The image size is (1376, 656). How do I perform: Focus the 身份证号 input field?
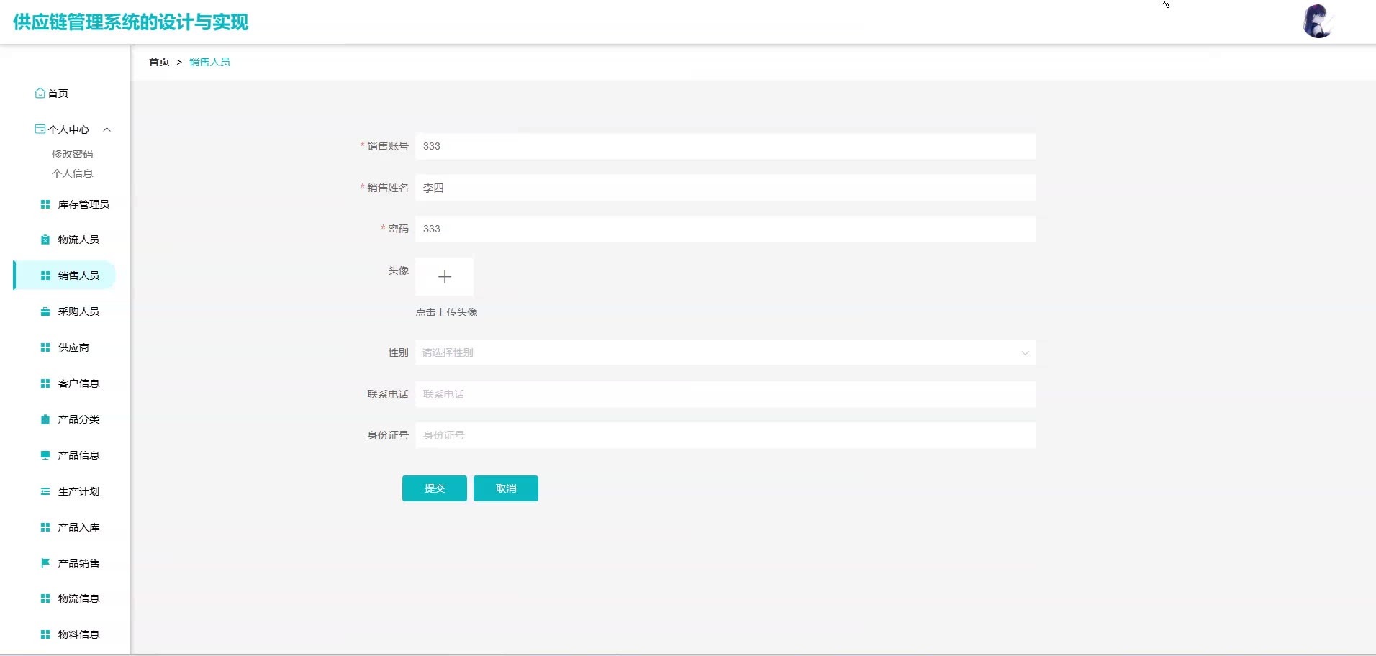point(725,435)
